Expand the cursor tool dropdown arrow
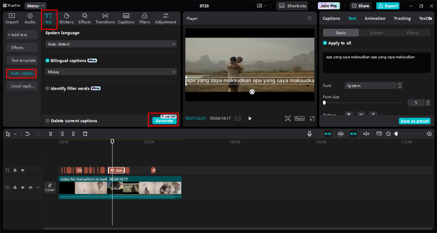The width and height of the screenshot is (437, 233). (15, 134)
